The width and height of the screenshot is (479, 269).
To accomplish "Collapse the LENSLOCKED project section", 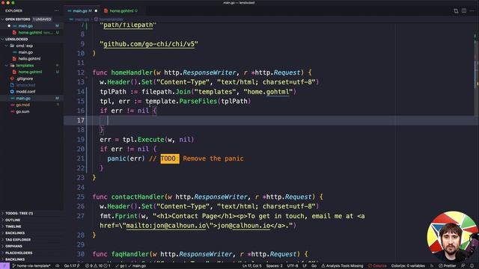I will click(2, 39).
